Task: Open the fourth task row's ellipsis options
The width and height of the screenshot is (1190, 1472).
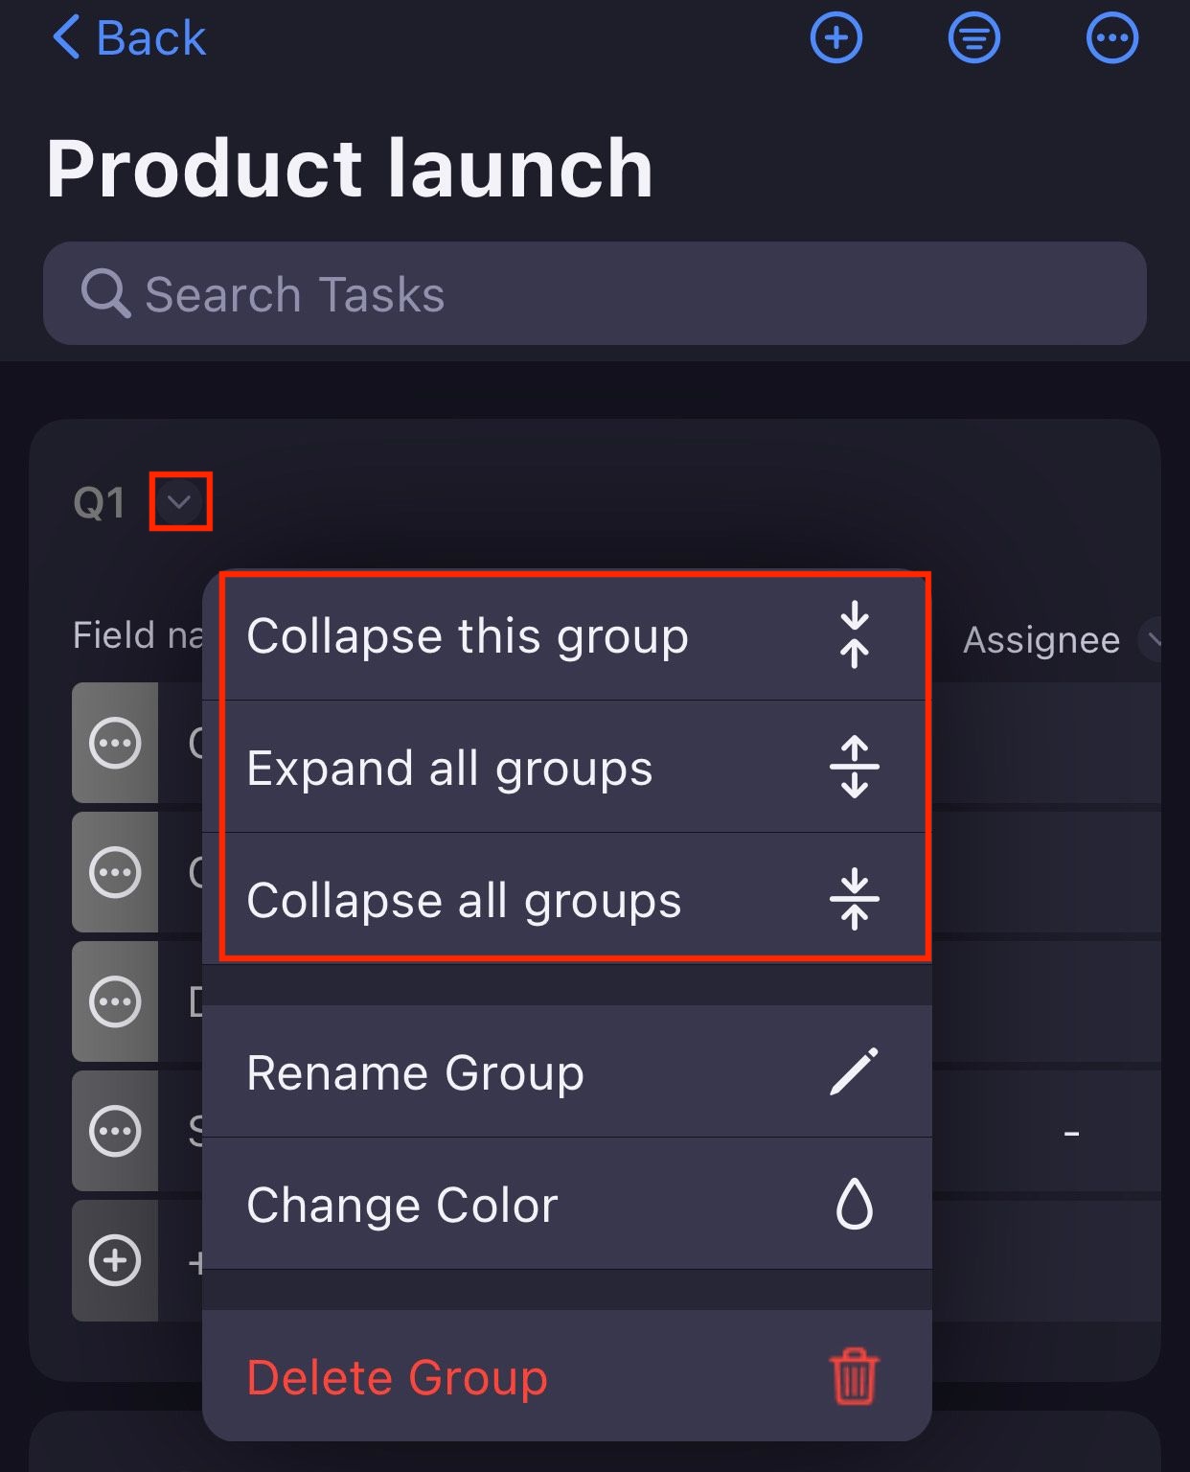Action: 115,1132
